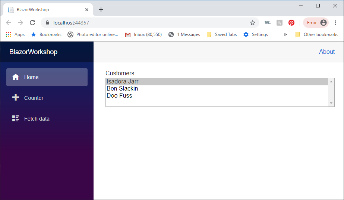Click the browser back arrow
The image size is (344, 200).
pos(9,23)
